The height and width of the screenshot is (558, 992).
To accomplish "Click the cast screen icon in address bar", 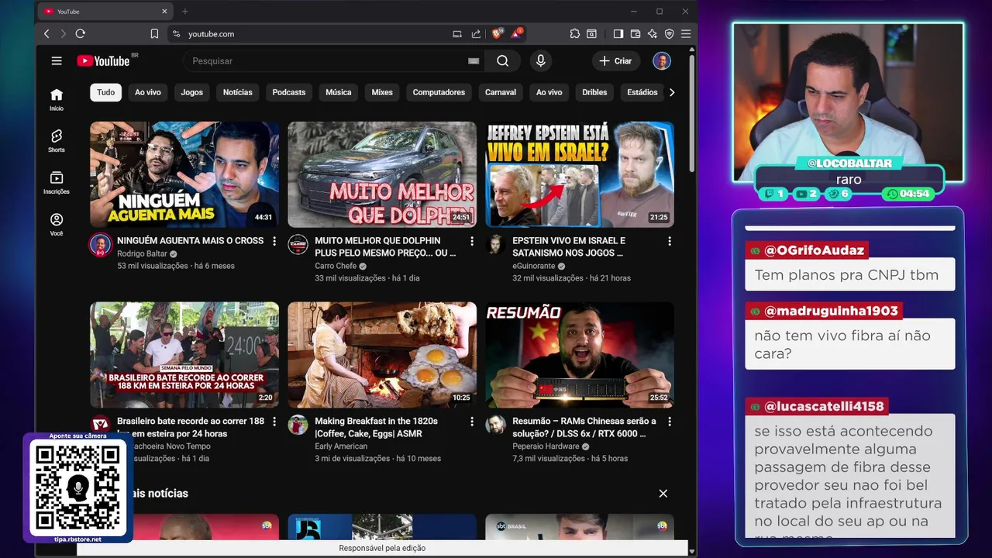I will pos(457,34).
